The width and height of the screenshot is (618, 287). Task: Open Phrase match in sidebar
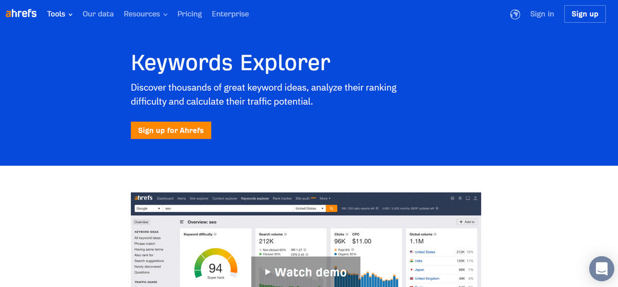point(145,244)
